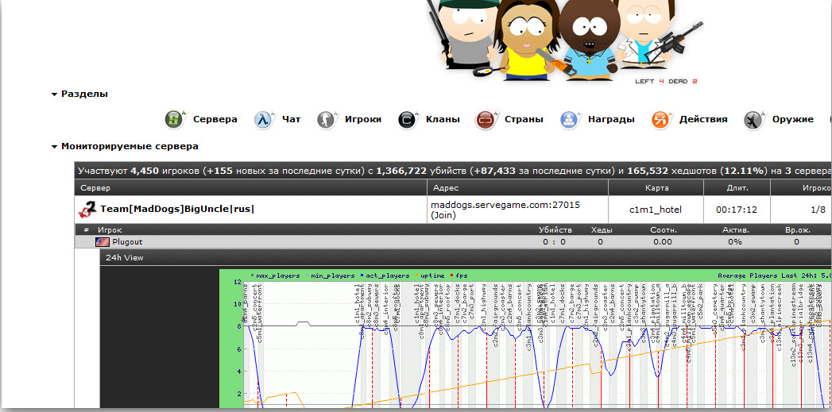This screenshot has width=832, height=412.
Task: Click the fps legend entry
Action: pyautogui.click(x=459, y=275)
